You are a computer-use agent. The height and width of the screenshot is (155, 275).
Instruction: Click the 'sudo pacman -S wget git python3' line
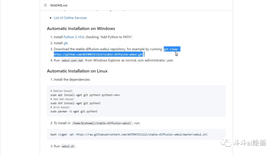click(x=74, y=111)
